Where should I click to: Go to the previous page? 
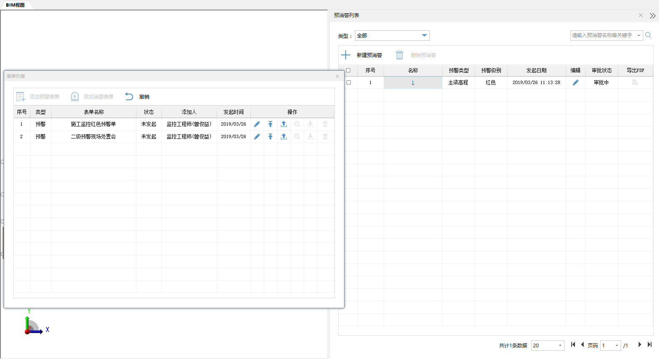click(x=582, y=344)
